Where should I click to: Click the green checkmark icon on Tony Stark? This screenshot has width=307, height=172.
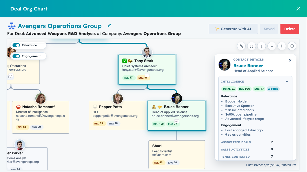pos(125,61)
